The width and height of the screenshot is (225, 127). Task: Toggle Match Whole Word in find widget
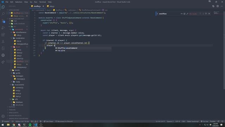click(184, 14)
